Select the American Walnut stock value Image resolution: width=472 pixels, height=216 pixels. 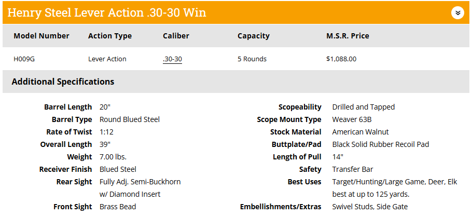(x=360, y=132)
